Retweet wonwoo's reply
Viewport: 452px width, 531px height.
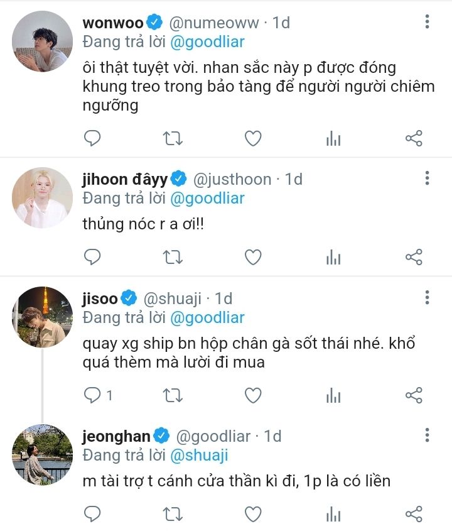click(172, 138)
